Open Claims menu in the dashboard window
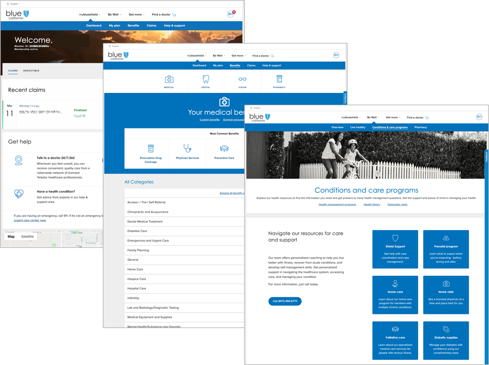This screenshot has width=489, height=365. [151, 26]
